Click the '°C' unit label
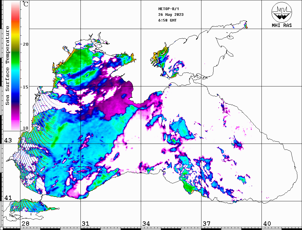The width and height of the screenshot is (302, 230). [25, 4]
